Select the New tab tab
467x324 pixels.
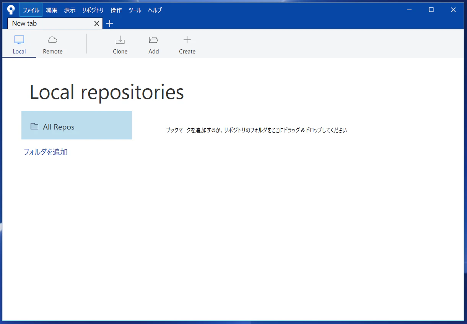pos(55,23)
